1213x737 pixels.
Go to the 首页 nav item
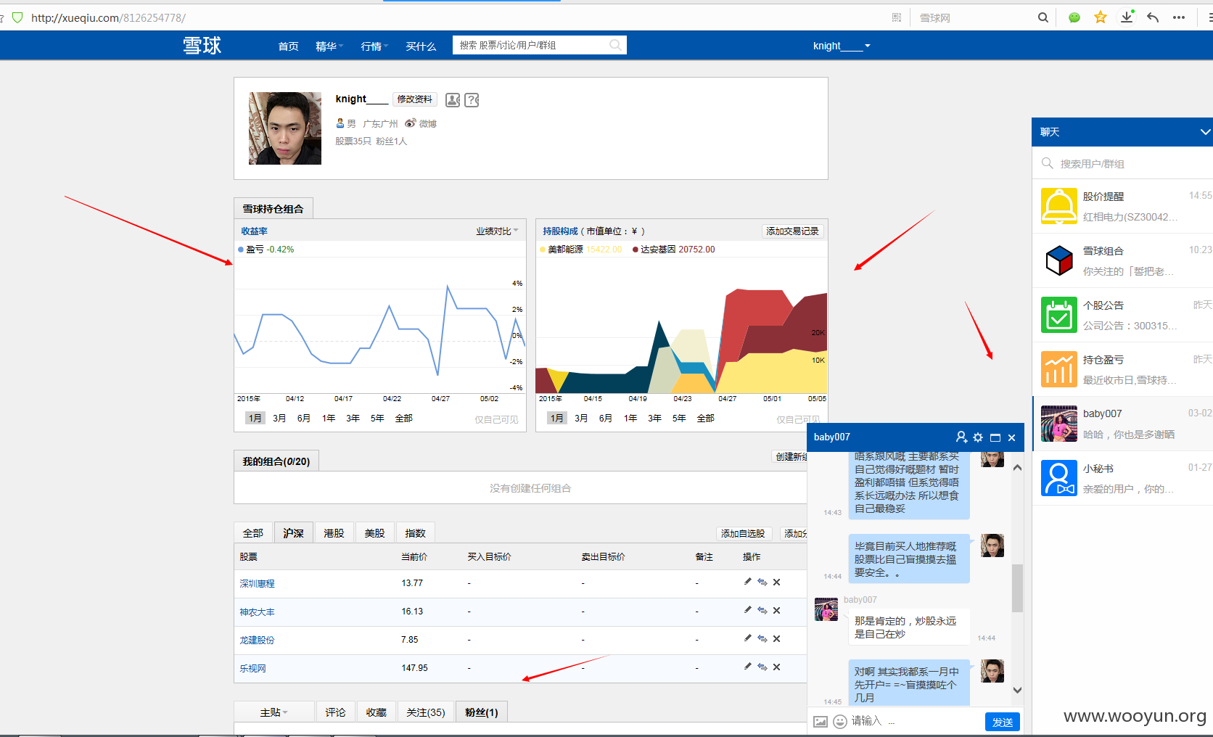click(x=288, y=46)
